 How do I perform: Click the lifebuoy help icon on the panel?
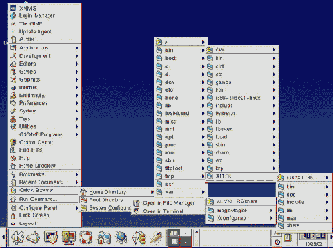[x=86, y=237]
